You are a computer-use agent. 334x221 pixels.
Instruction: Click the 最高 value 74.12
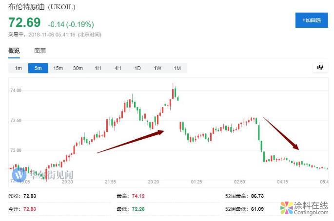[139, 196]
